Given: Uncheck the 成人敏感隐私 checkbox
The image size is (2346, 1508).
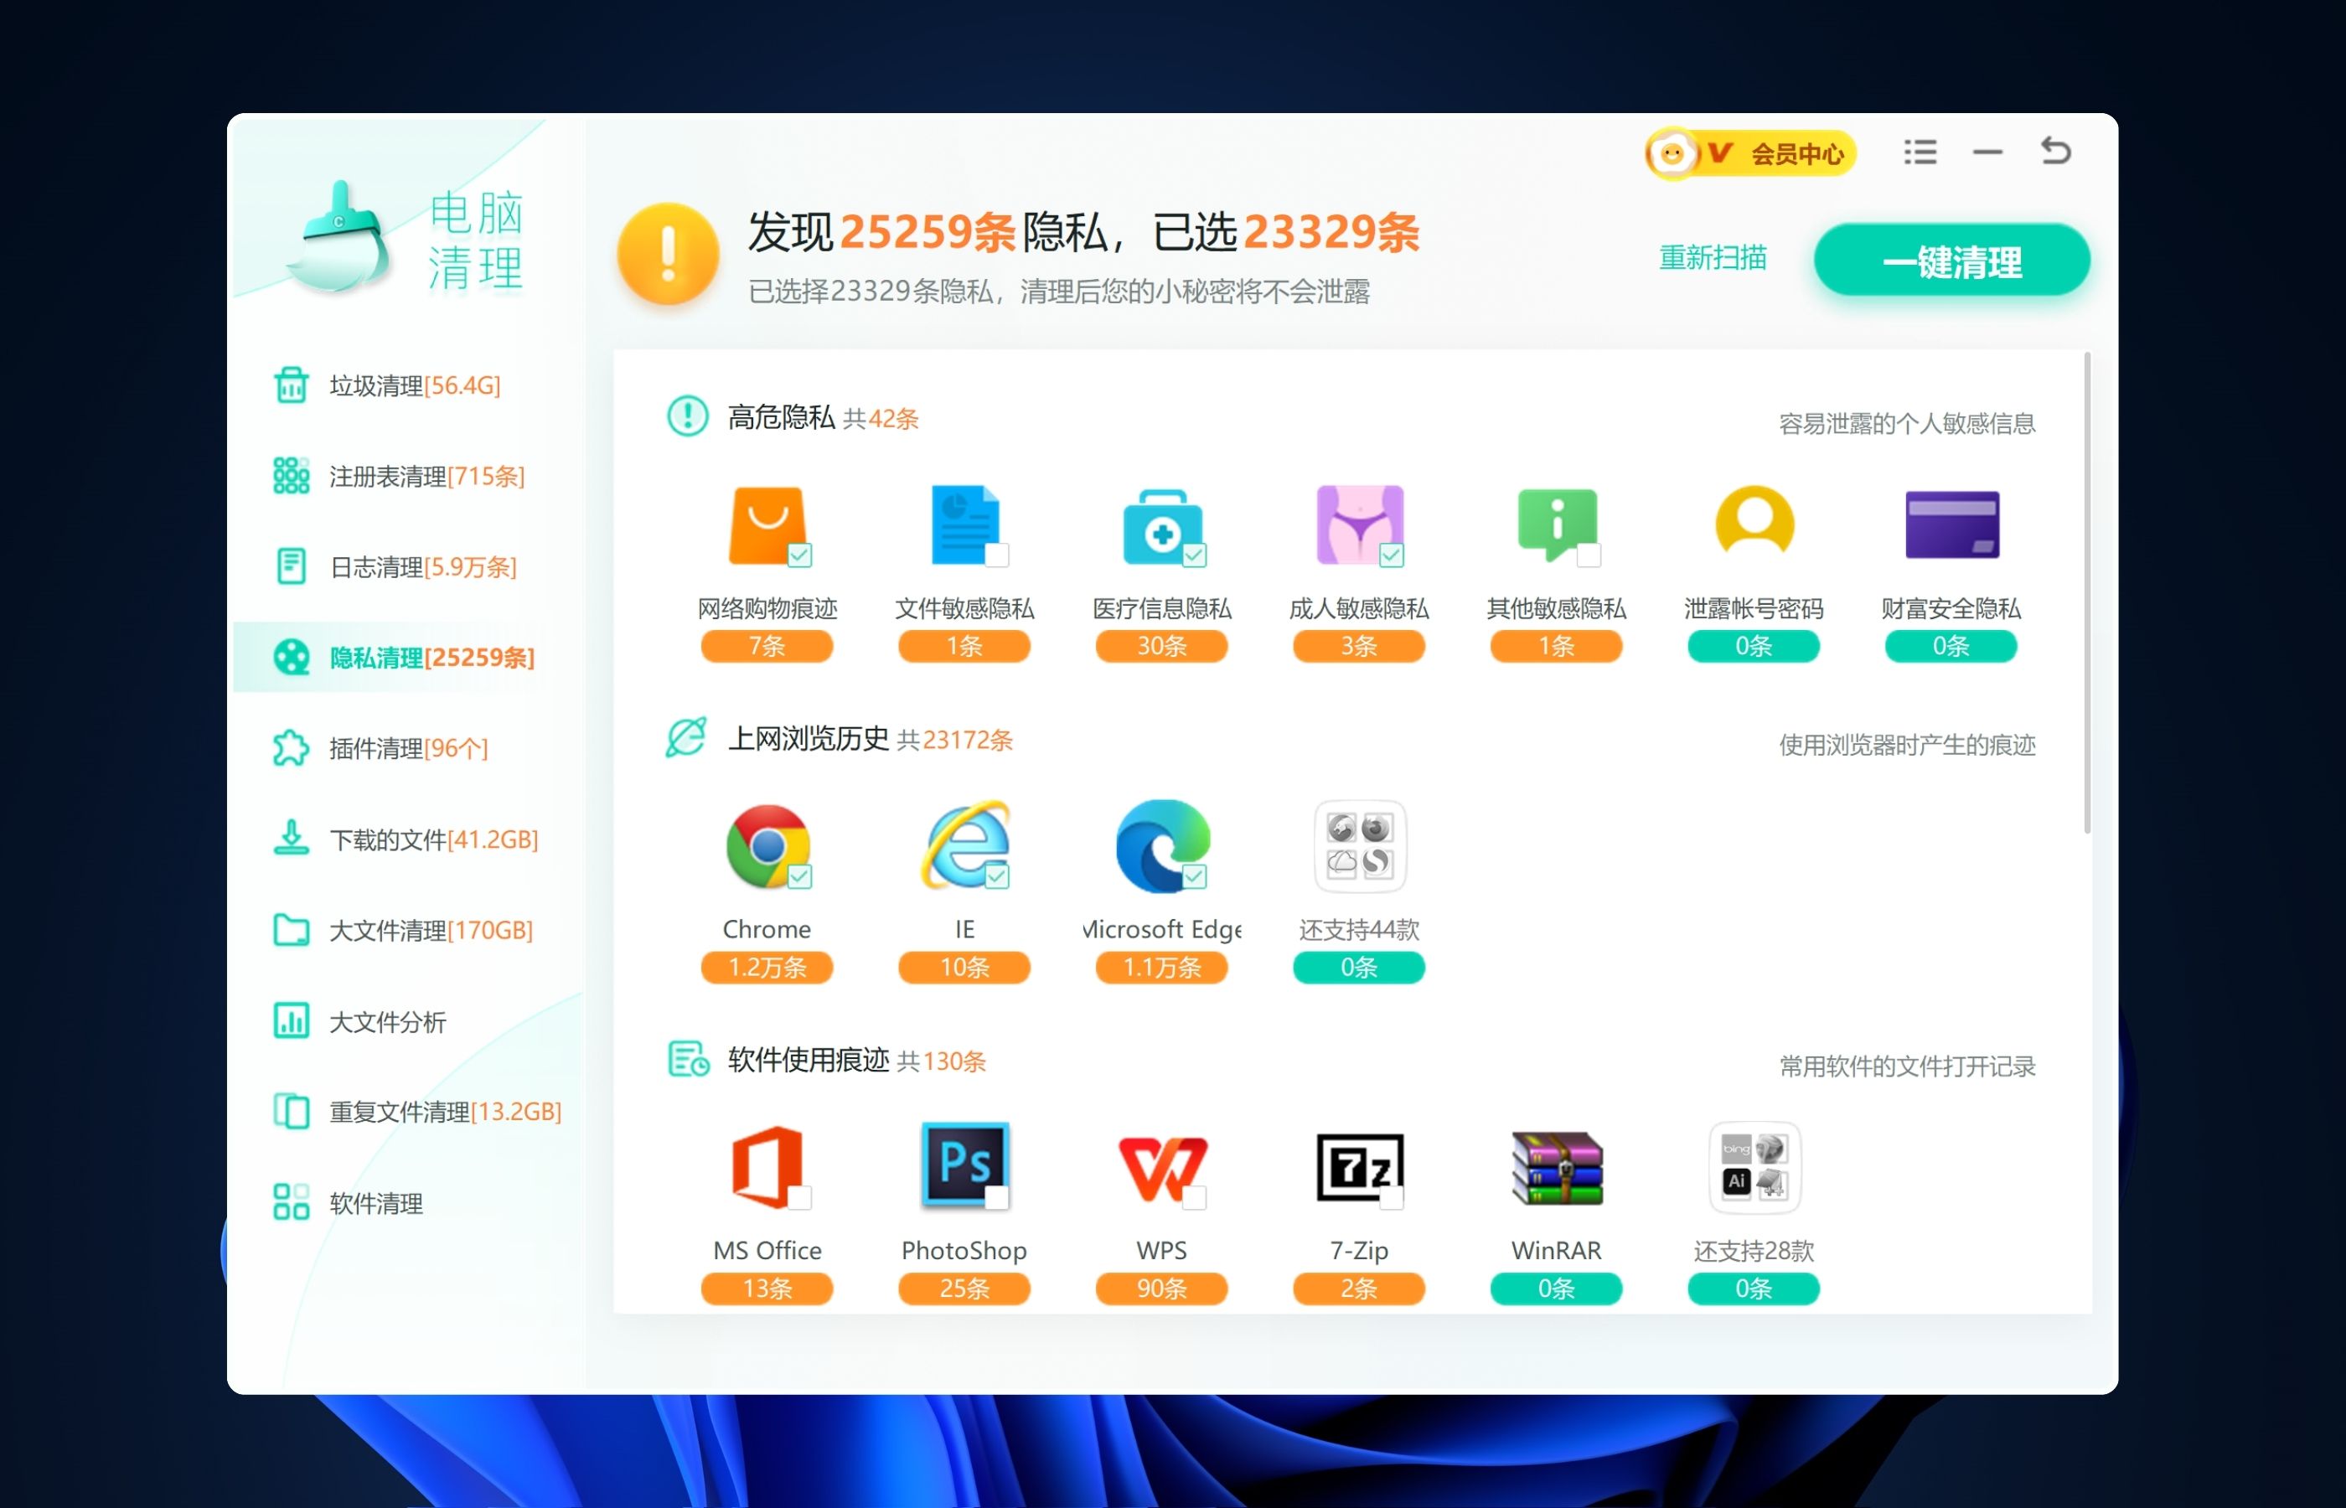Looking at the screenshot, I should point(1392,555).
